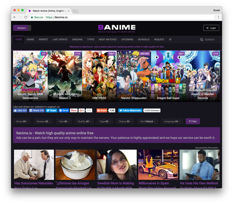The image size is (233, 204).
Task: Click the yellow sports car ad image
Action: 158,165
